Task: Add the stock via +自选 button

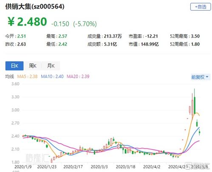Action: pos(201,7)
